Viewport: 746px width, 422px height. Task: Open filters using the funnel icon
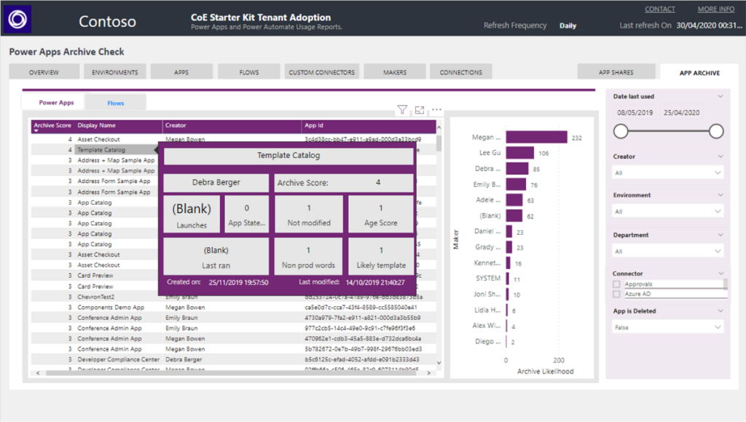click(x=402, y=109)
